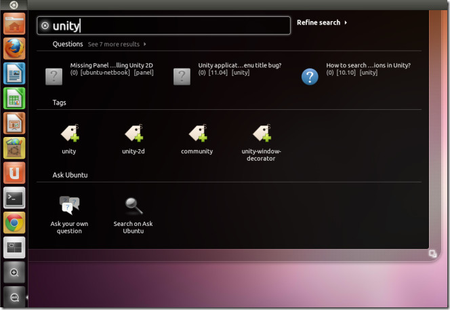The image size is (450, 310).
Task: Open Ubuntu Software Center launcher icon
Action: [x=14, y=149]
